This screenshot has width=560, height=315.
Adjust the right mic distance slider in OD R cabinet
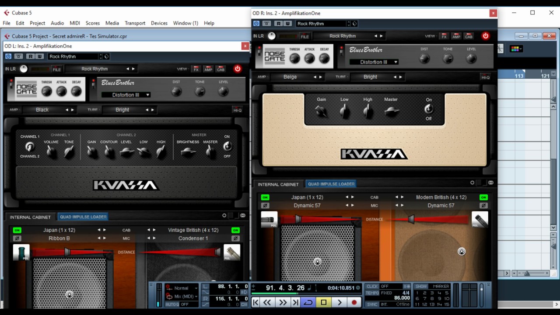[x=411, y=219]
